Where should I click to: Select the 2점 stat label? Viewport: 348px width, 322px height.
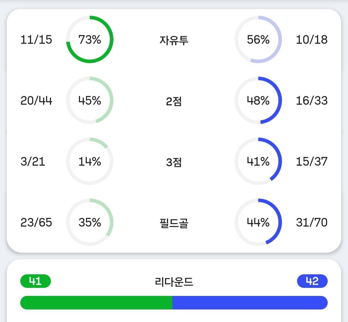174,101
